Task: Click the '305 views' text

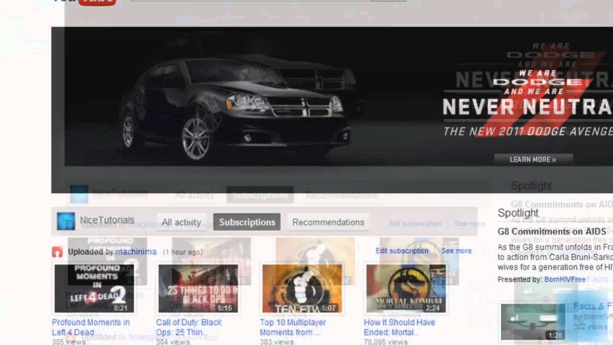Action: (69, 342)
